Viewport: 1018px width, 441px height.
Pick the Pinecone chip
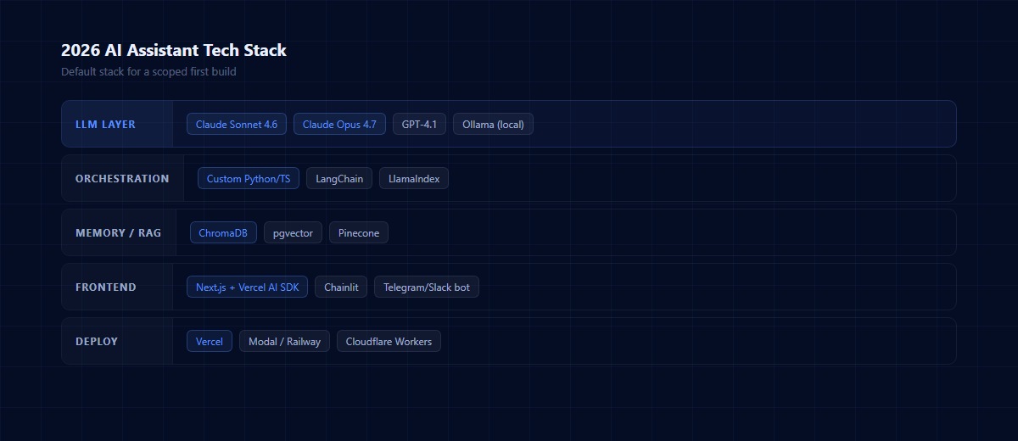coord(359,232)
